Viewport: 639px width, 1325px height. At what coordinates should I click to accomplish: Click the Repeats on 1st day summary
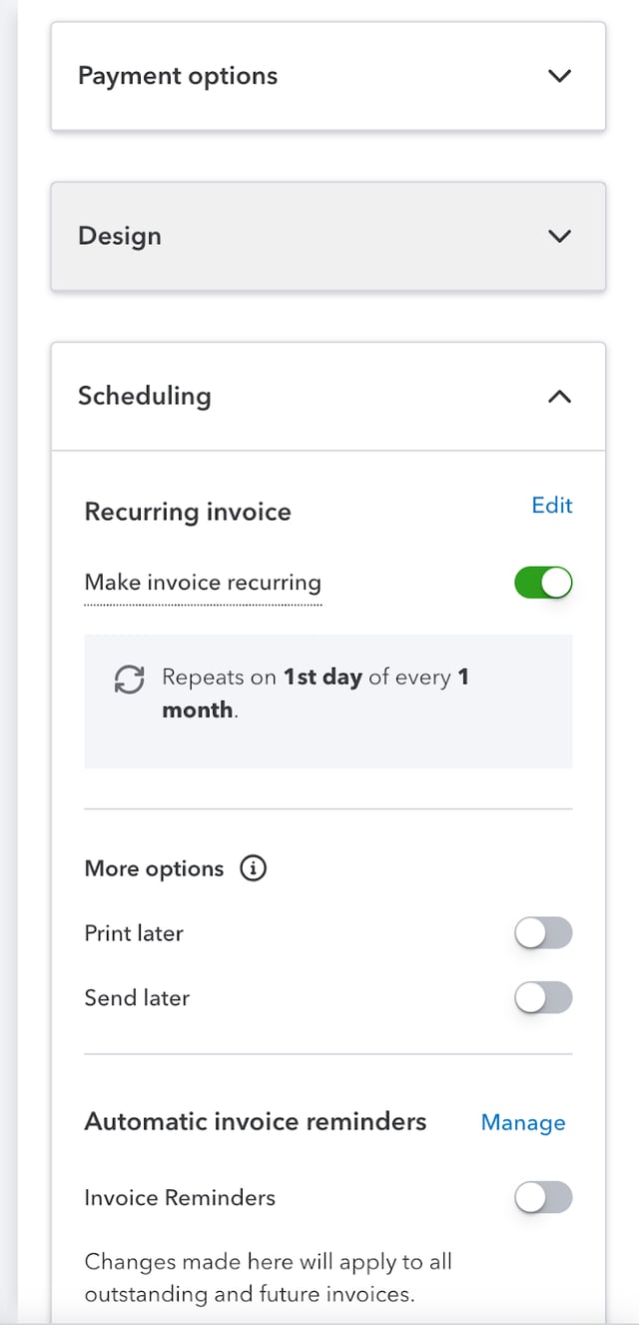click(x=316, y=693)
